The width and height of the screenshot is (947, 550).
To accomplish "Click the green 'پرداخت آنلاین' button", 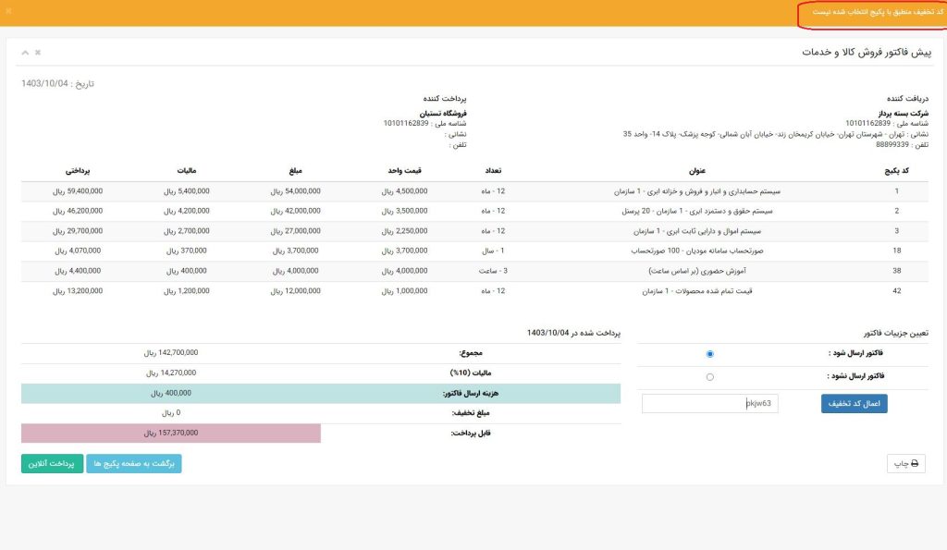I will (52, 463).
